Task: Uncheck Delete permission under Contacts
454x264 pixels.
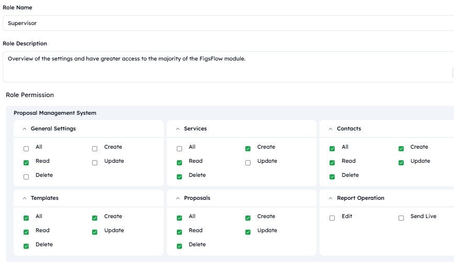Action: coord(332,177)
